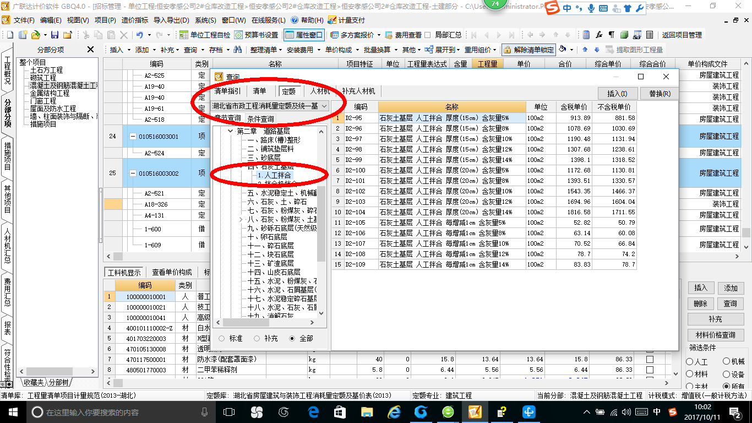752x423 pixels.
Task: Click the green 3D cube icon
Action: (x=624, y=35)
